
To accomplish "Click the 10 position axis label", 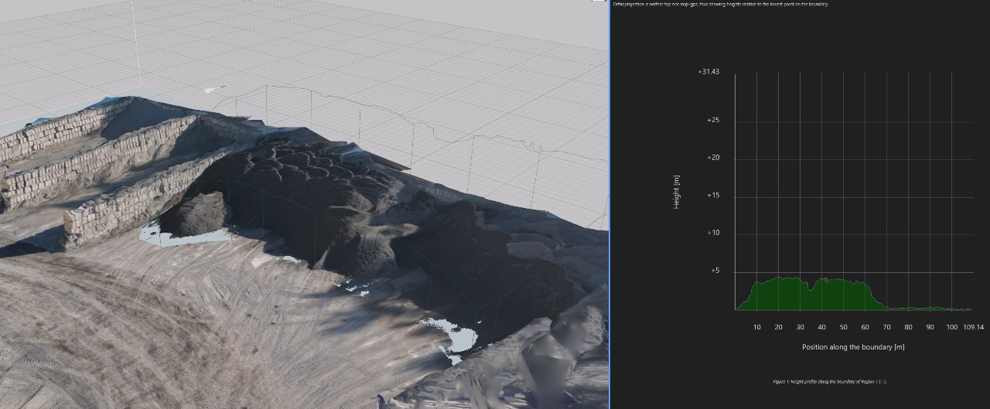I will [757, 327].
